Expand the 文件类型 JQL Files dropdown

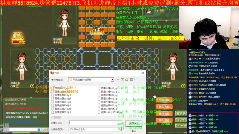pos(120,130)
